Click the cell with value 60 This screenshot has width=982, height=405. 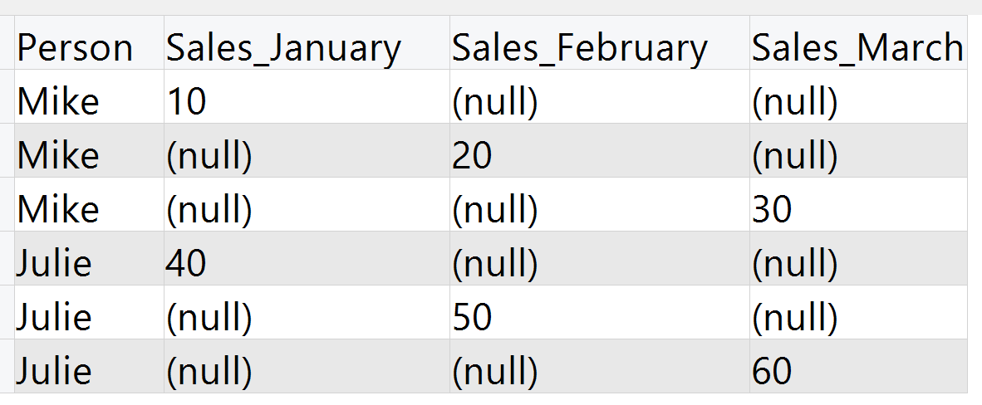pyautogui.click(x=858, y=365)
